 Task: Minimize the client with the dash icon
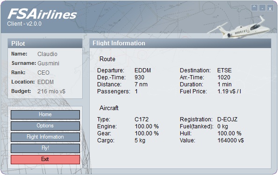coord(262,8)
